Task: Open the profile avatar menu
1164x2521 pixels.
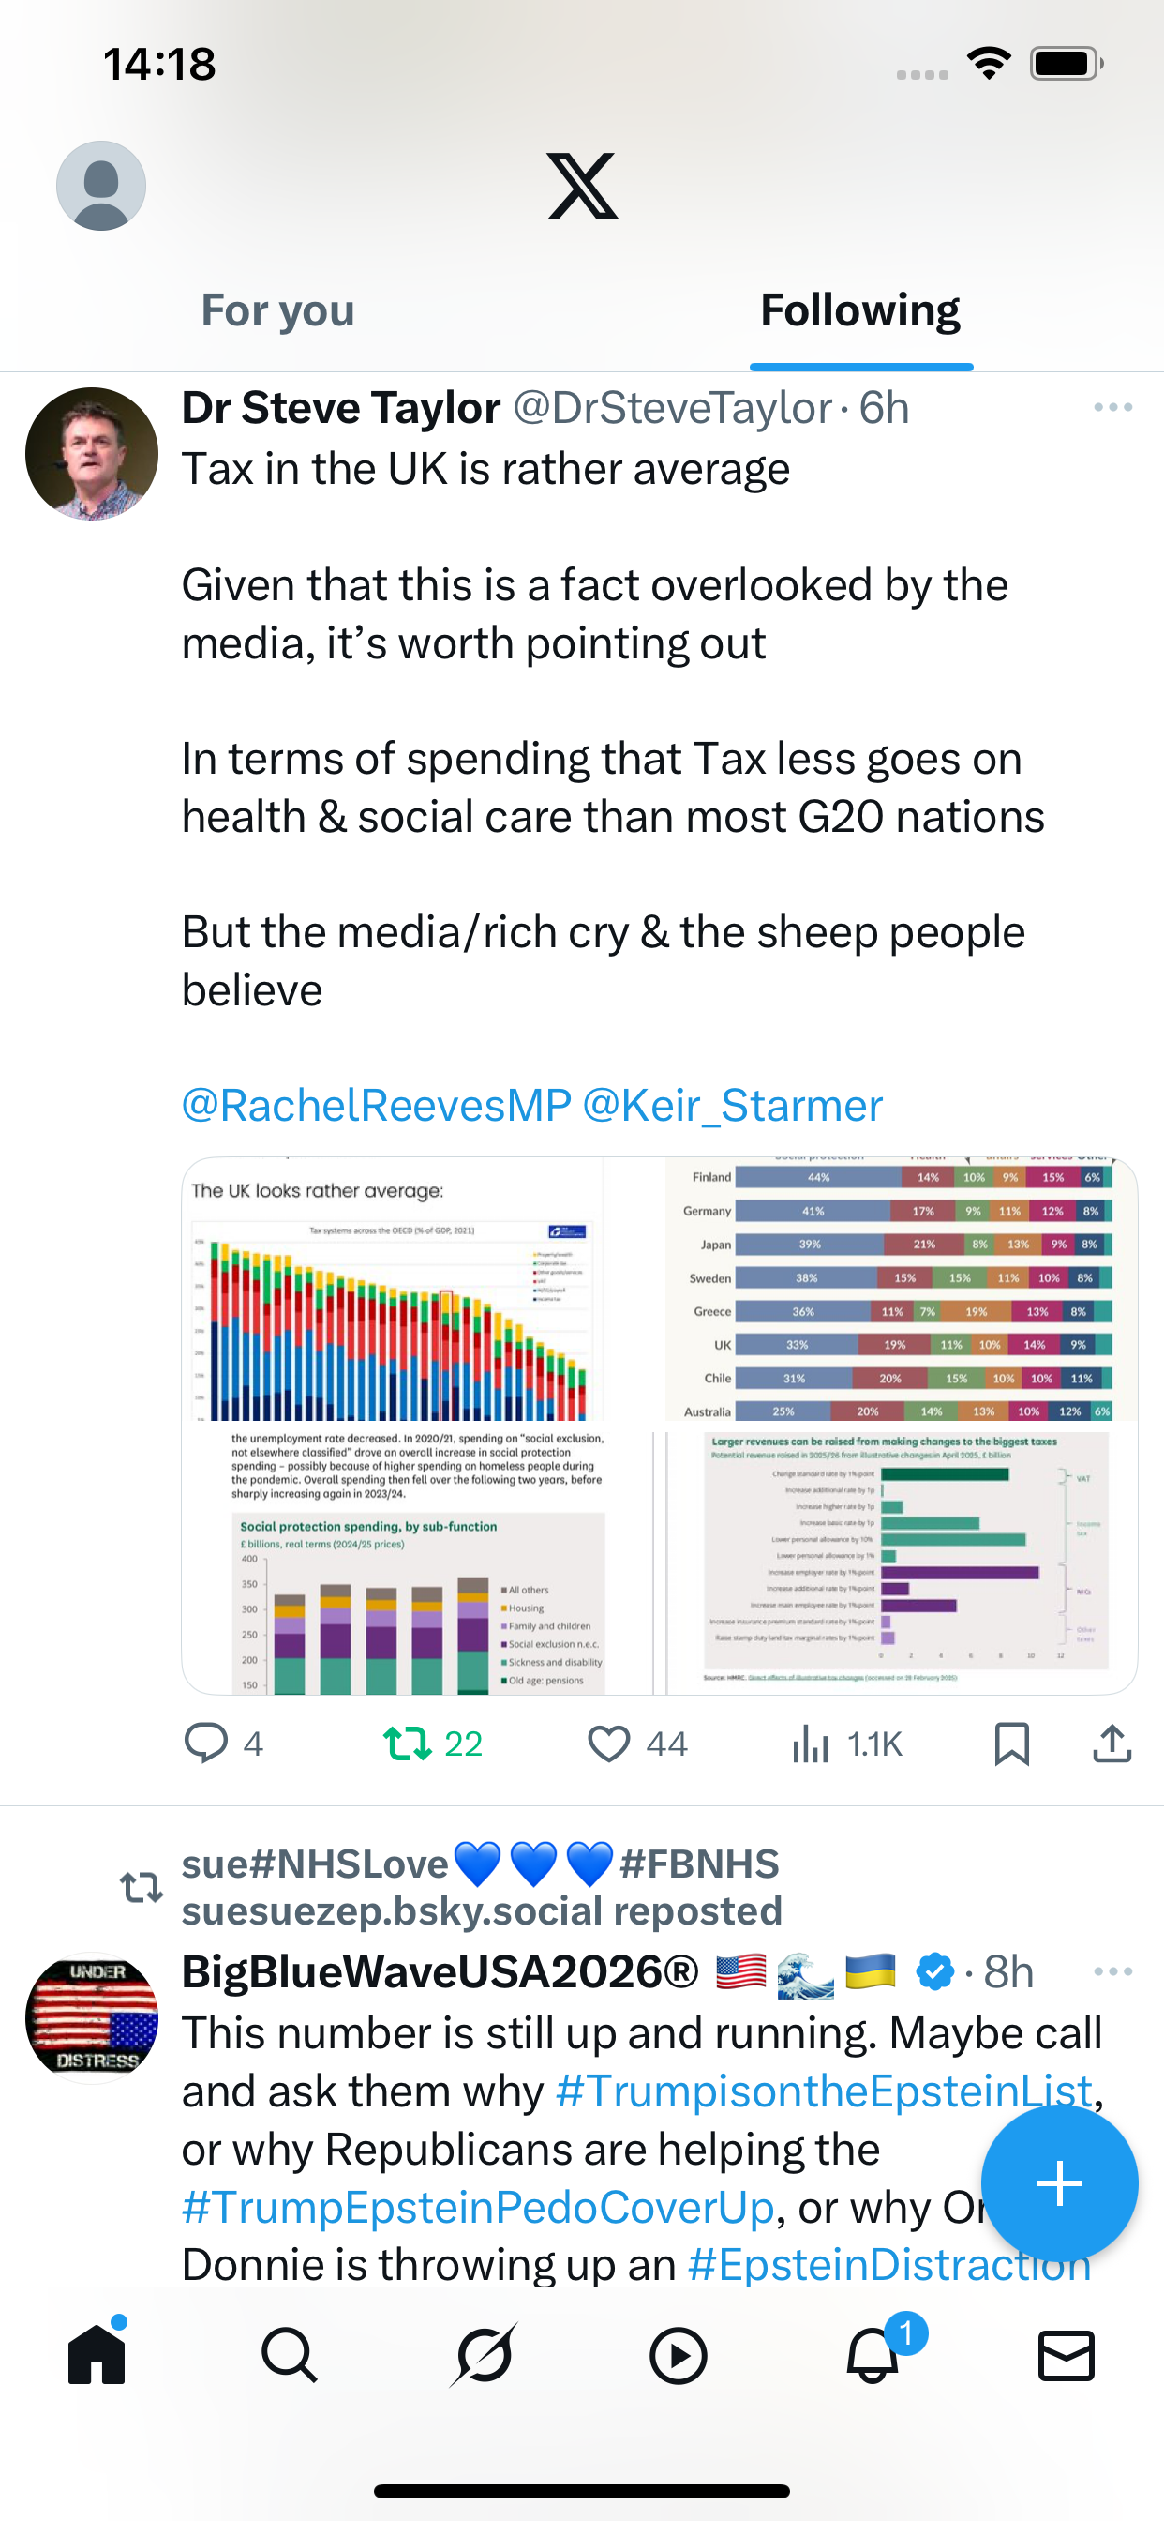Action: 101,186
